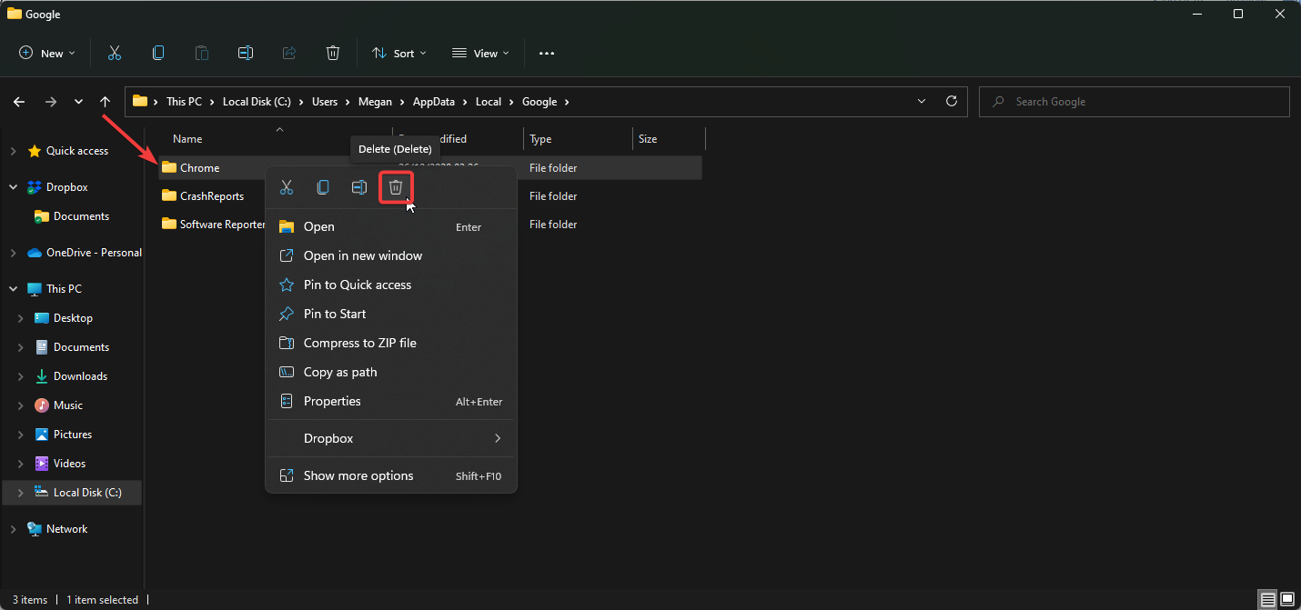The height and width of the screenshot is (610, 1301).
Task: Click the Rename icon in the context menu
Action: (359, 187)
